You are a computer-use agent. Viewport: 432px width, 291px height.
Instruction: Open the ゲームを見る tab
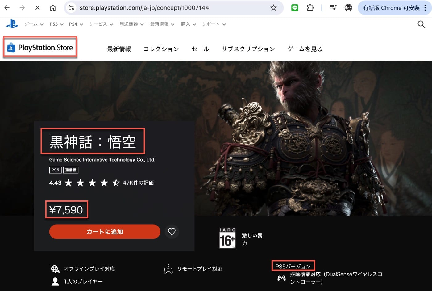point(305,49)
